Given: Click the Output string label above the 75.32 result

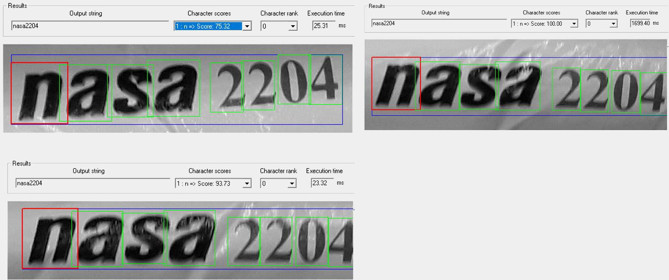Looking at the screenshot, I should pyautogui.click(x=86, y=13).
